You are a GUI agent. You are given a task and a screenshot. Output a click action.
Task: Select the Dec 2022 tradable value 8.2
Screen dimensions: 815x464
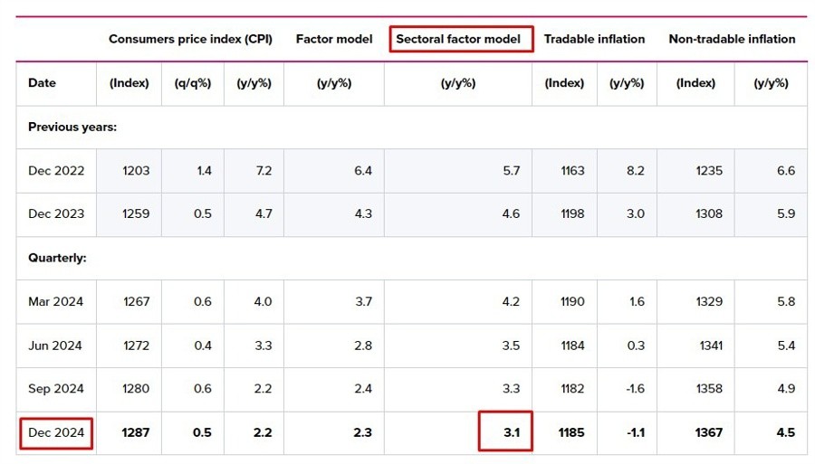click(x=635, y=171)
